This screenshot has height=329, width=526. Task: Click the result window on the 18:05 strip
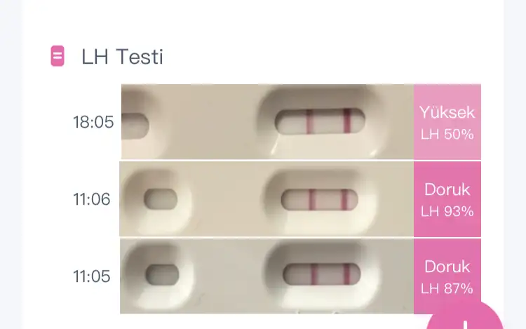click(320, 121)
